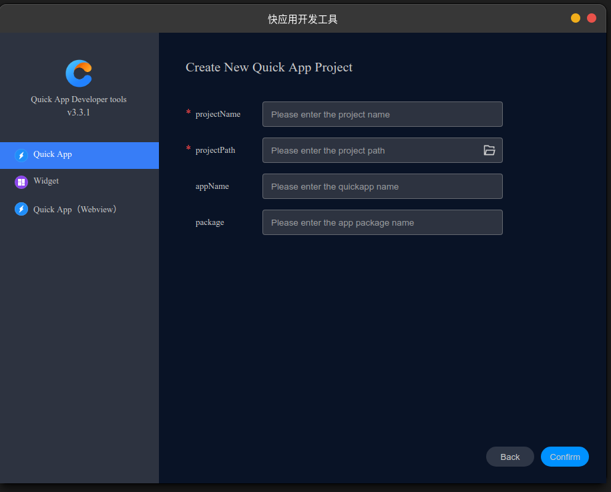Open the folder browser for projectPath

click(489, 150)
